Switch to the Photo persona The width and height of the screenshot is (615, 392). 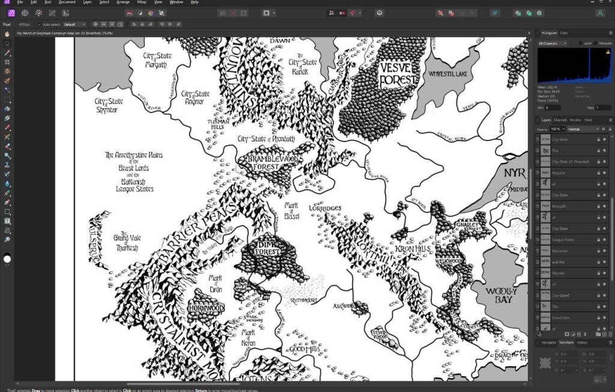(x=11, y=13)
